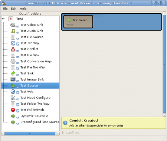The height and width of the screenshot is (141, 167).
Task: Open the File menu
Action: point(5,9)
